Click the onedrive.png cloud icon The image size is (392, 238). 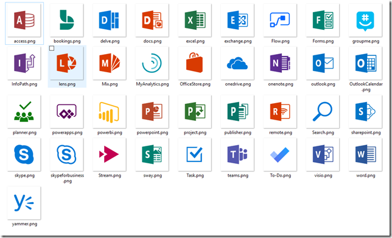pos(237,63)
